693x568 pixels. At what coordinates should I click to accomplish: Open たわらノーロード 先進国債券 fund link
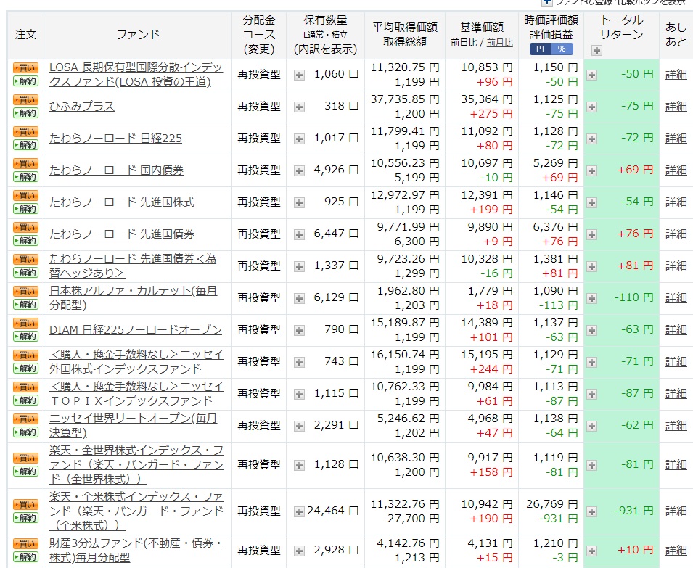coord(121,234)
